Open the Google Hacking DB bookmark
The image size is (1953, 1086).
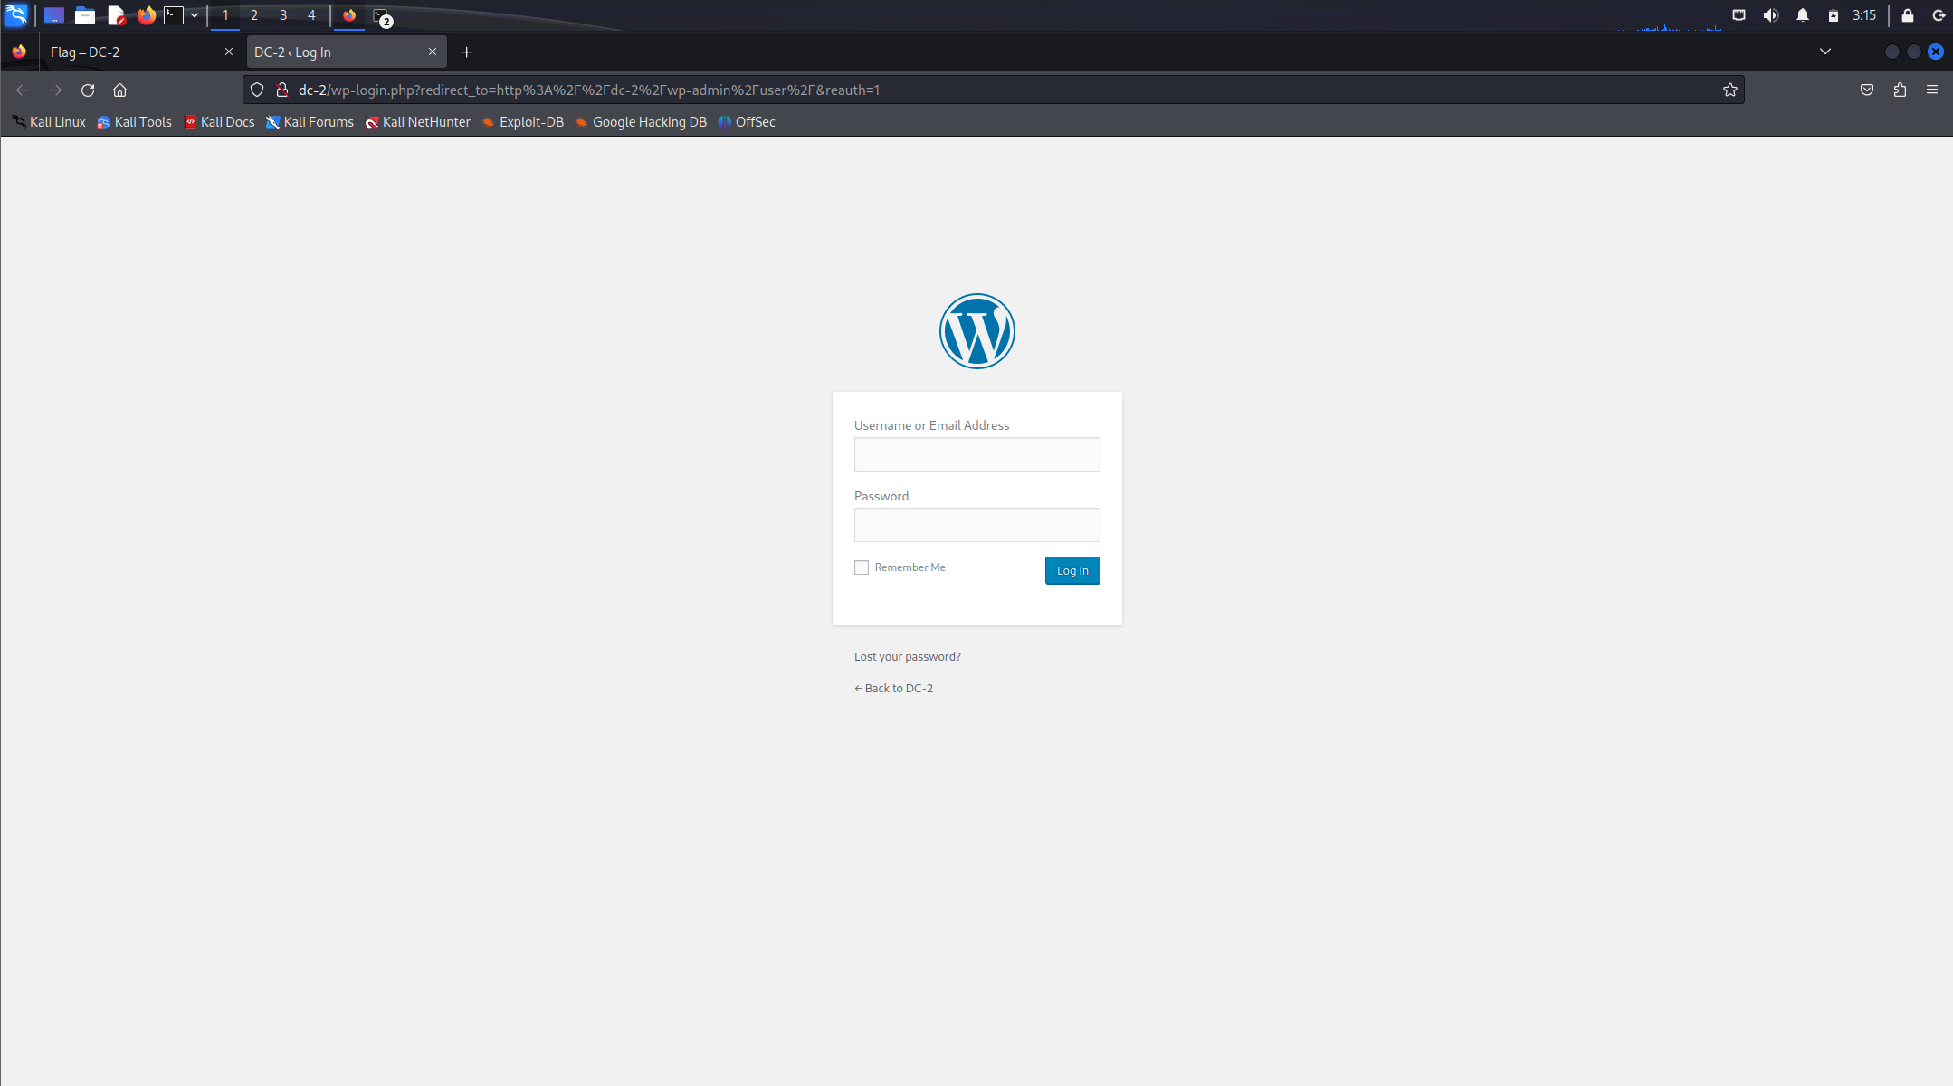click(x=641, y=122)
